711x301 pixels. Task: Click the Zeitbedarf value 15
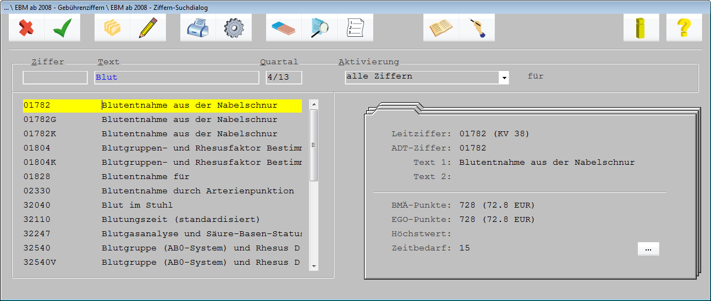465,248
